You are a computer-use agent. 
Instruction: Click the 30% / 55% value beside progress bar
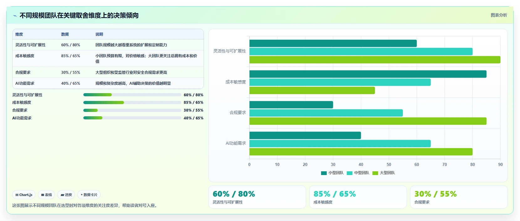[x=194, y=110]
